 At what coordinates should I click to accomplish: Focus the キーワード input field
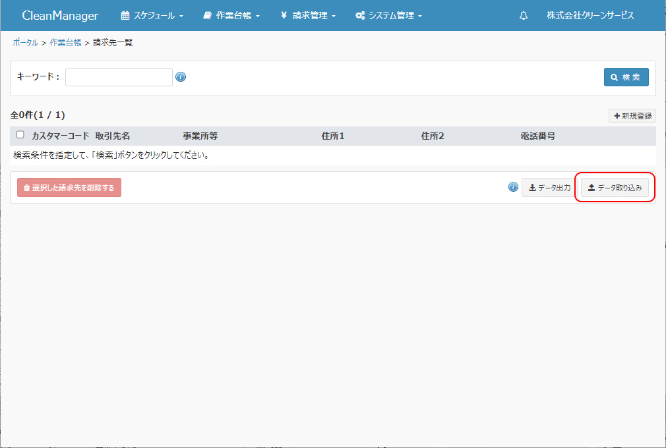[x=119, y=77]
